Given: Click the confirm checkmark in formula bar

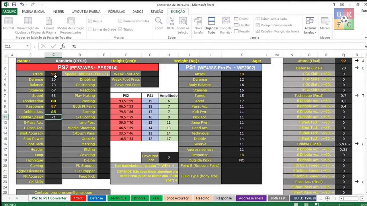Looking at the screenshot, I should coord(53,46).
